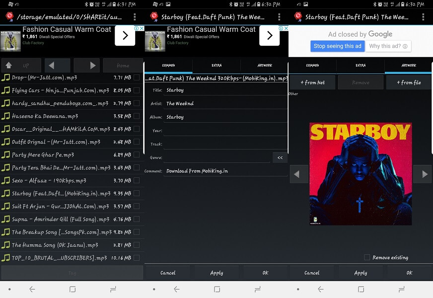This screenshot has height=298, width=433.
Task: Tap the music note icon for Sexo - Alfaaz mp3
Action: pyautogui.click(x=5, y=180)
